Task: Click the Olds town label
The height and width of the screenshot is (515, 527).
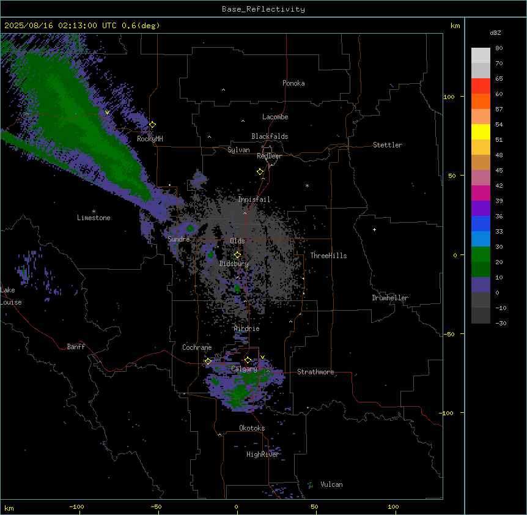Action: tap(237, 241)
